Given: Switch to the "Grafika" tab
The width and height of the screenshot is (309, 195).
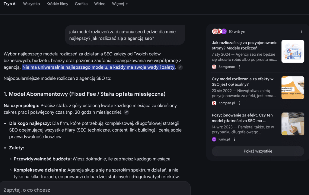Looking at the screenshot, I should (x=81, y=4).
